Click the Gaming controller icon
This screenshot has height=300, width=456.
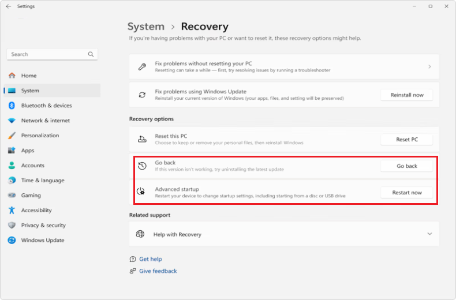coord(12,195)
